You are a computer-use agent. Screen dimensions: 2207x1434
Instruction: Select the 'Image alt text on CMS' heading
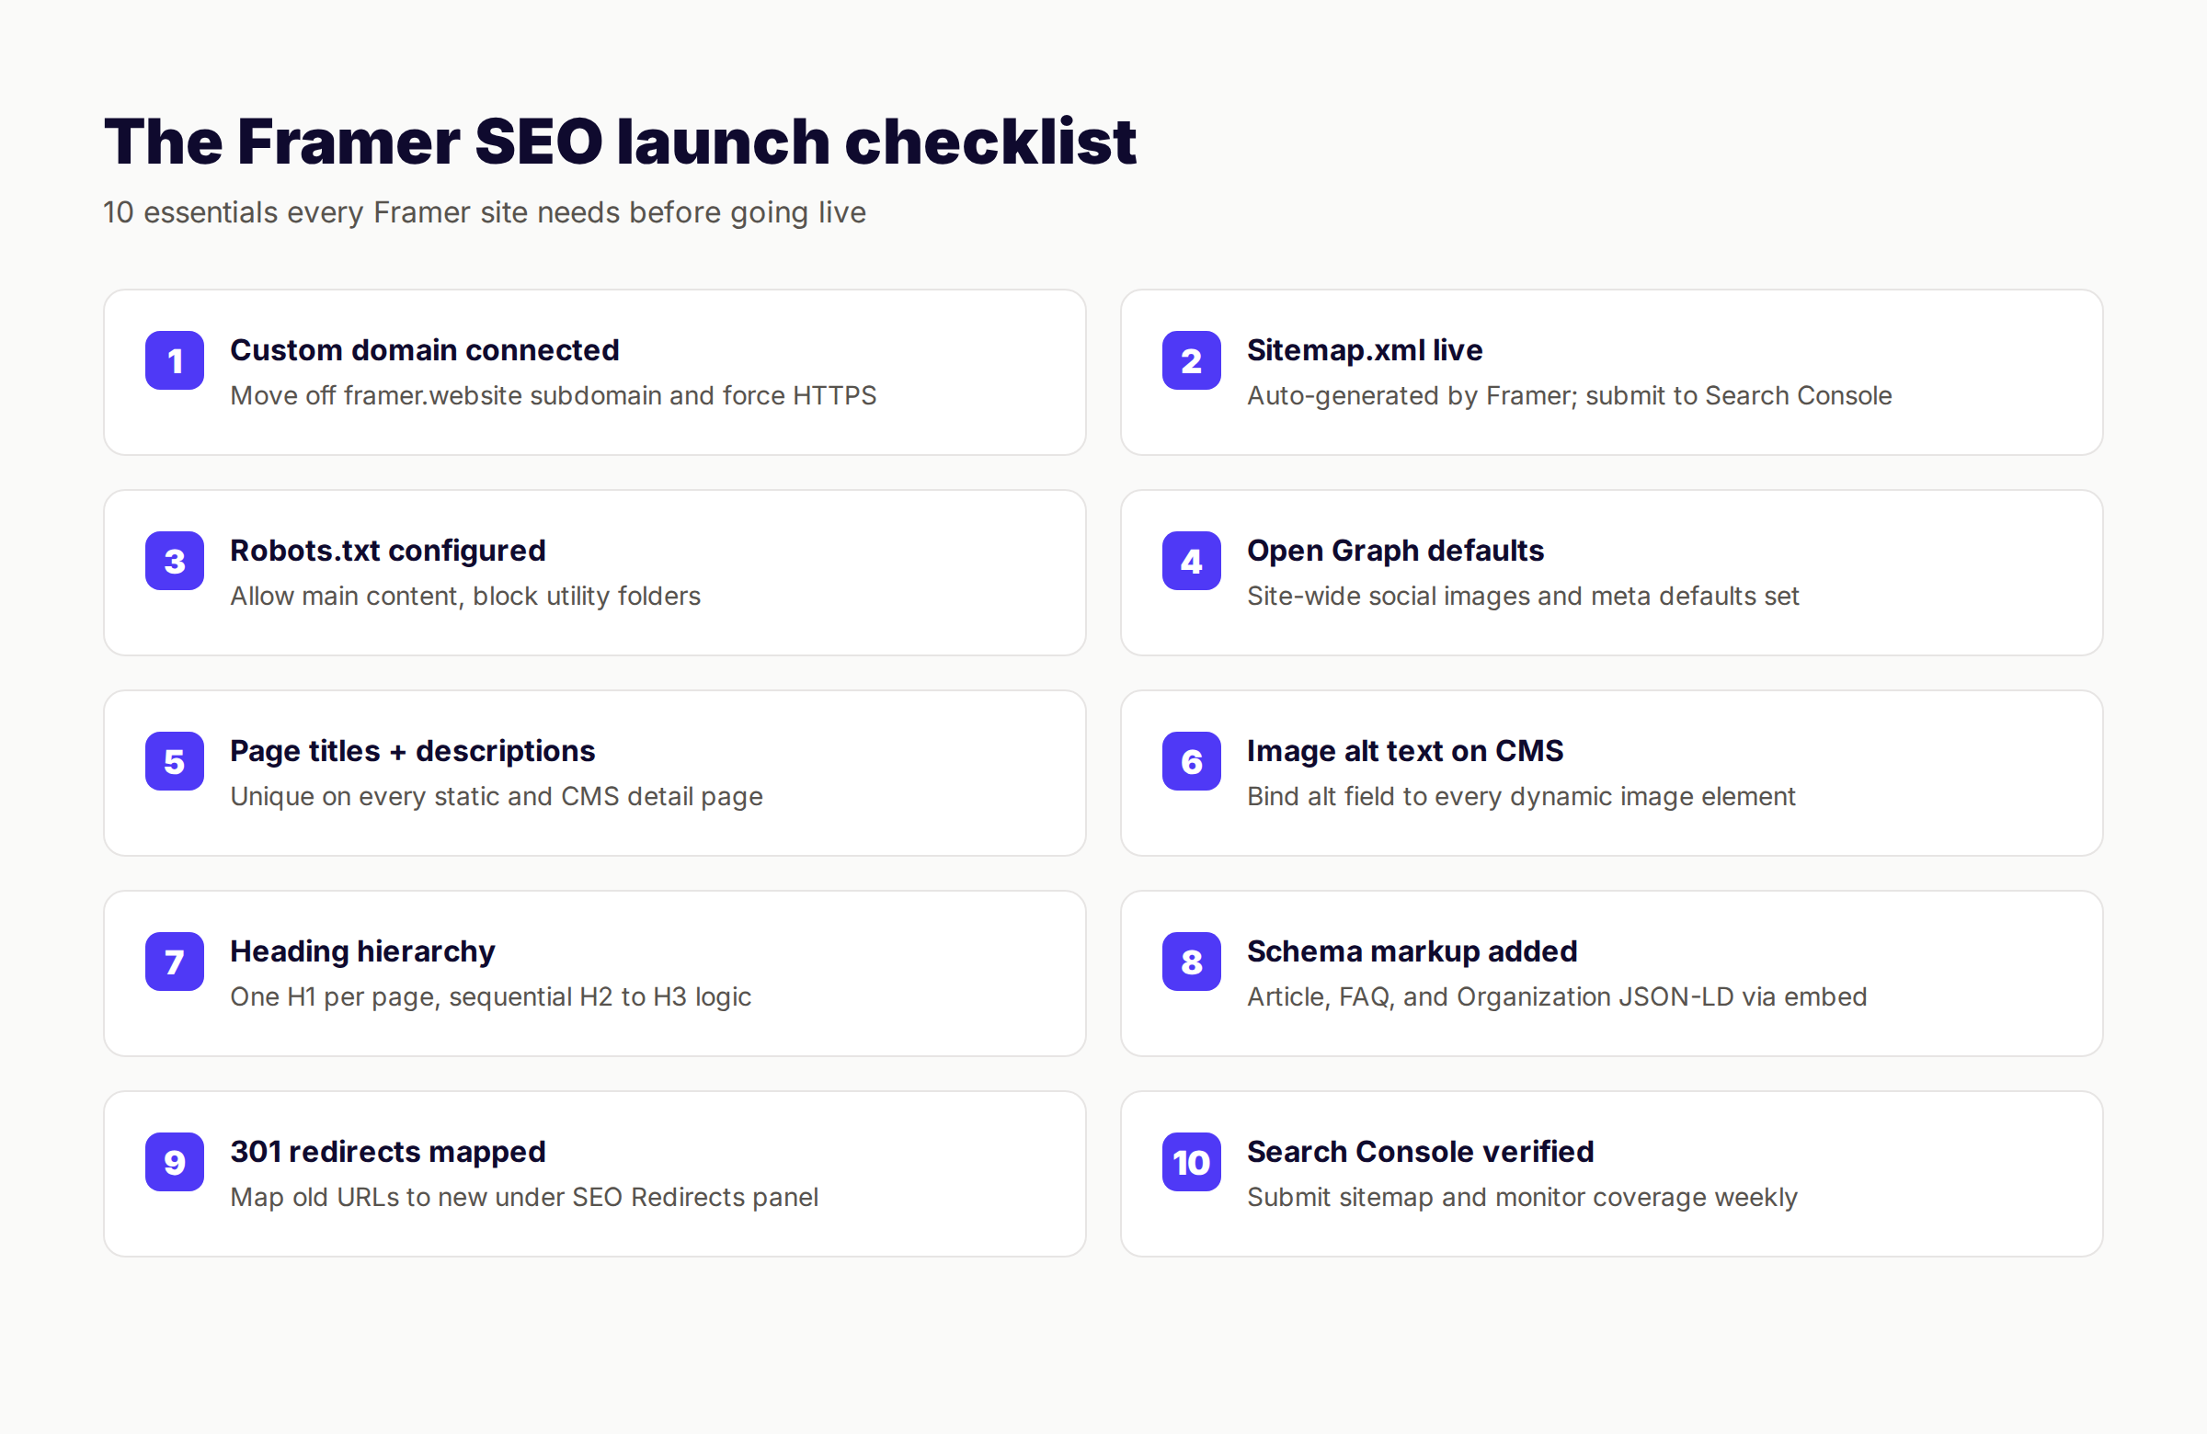tap(1406, 751)
